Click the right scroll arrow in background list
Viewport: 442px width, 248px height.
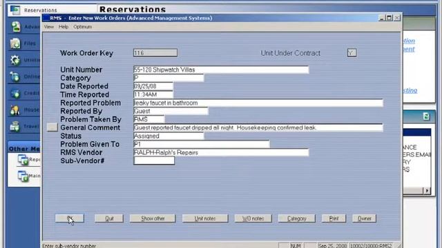click(427, 191)
